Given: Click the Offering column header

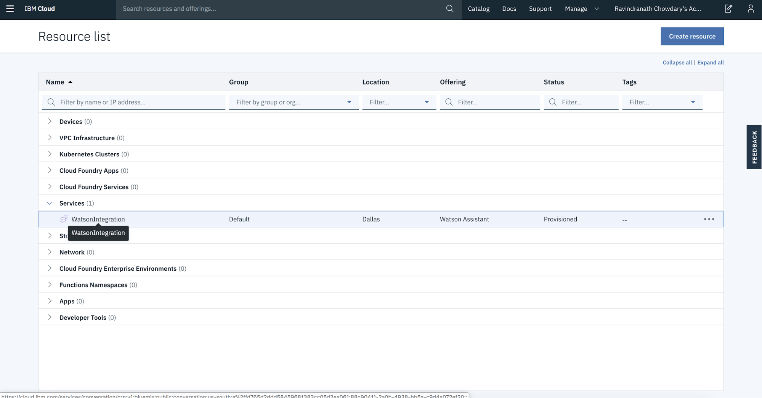Looking at the screenshot, I should tap(452, 82).
